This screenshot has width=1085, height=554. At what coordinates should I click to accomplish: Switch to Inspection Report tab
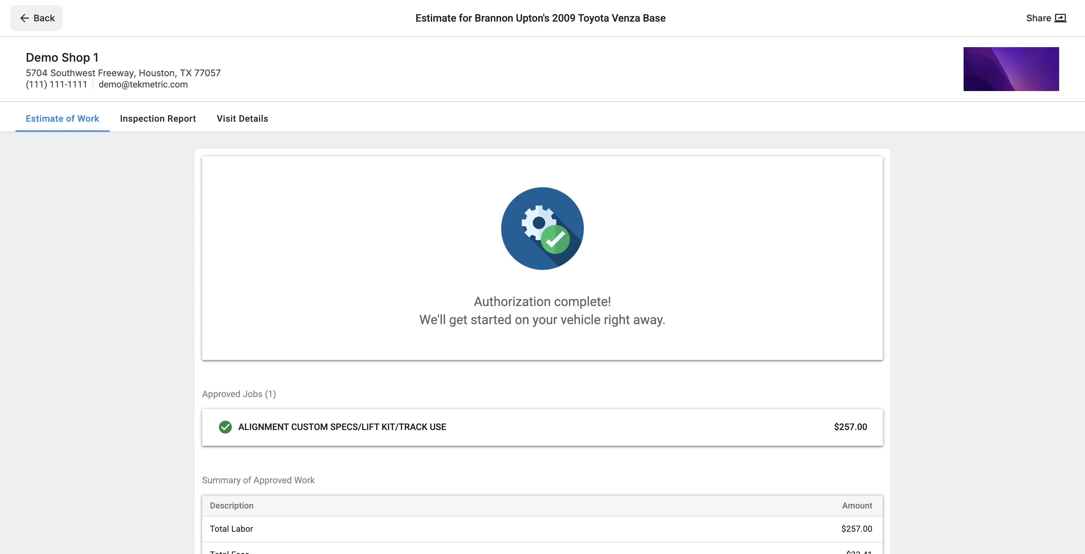[158, 119]
